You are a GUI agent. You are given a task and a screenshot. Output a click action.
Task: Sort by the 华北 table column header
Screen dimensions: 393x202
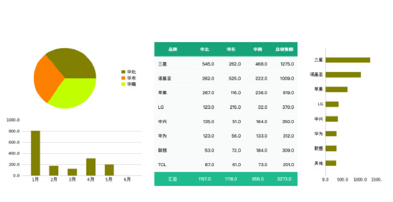(x=204, y=49)
